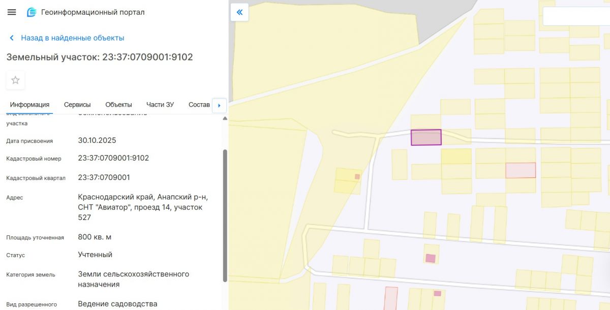Click the red-outlined parcel at map bottom edge
The image size is (610, 310).
390,298
